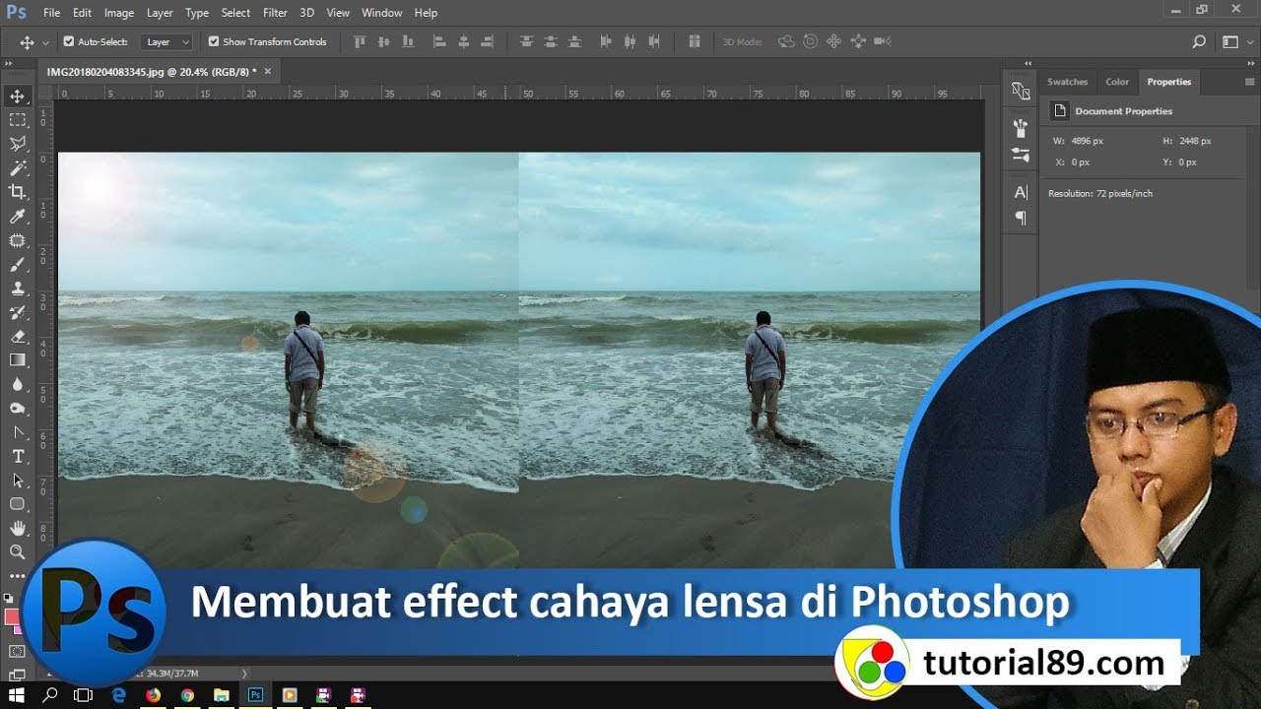
Task: Open the Image menu
Action: click(x=119, y=13)
